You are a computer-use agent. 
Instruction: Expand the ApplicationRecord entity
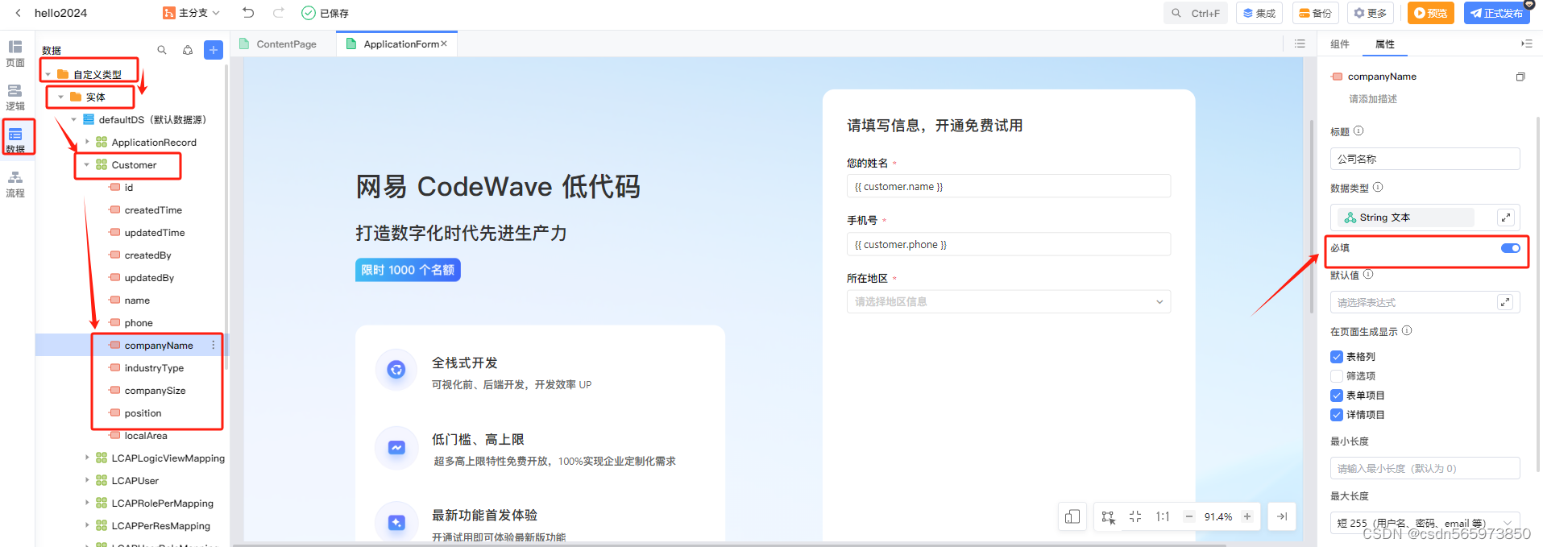(x=87, y=142)
